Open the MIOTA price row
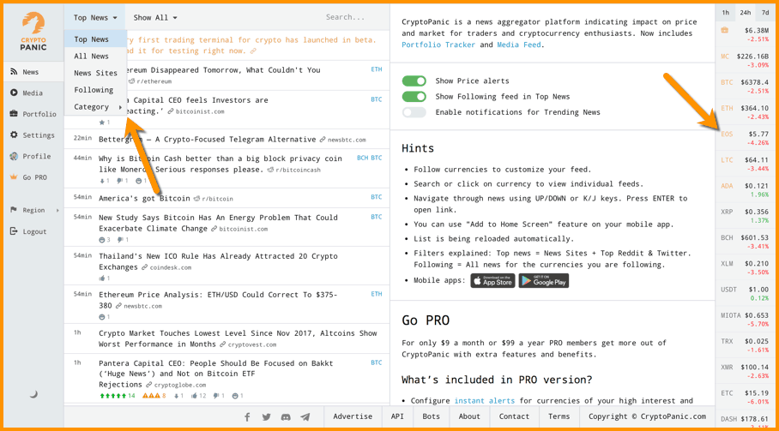The height and width of the screenshot is (431, 779). click(746, 320)
